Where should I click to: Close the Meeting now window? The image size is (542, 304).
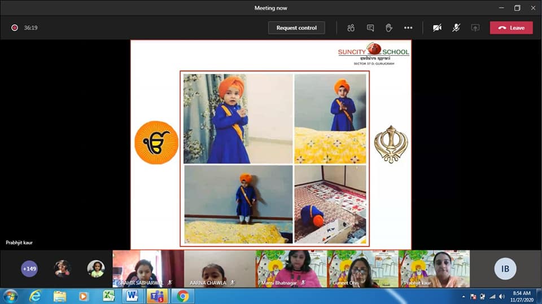[533, 7]
